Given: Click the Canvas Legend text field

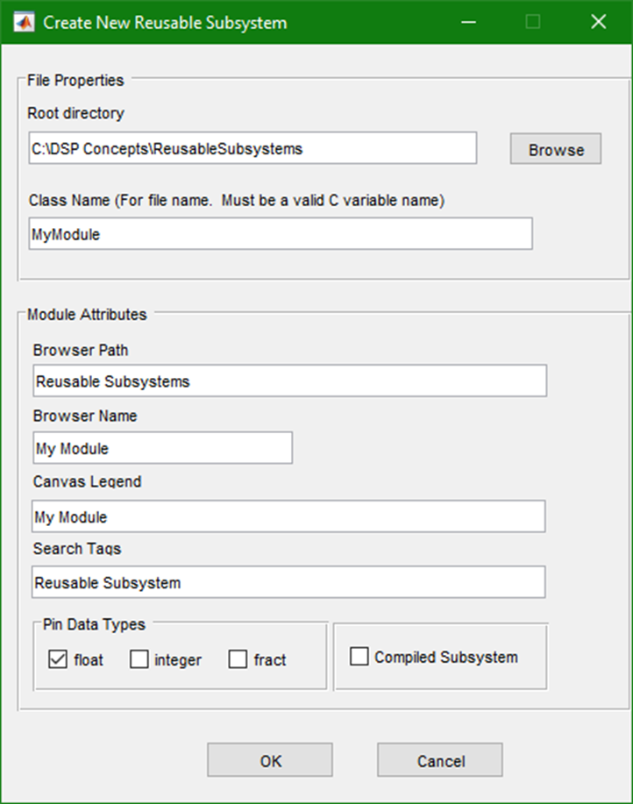Looking at the screenshot, I should [288, 516].
